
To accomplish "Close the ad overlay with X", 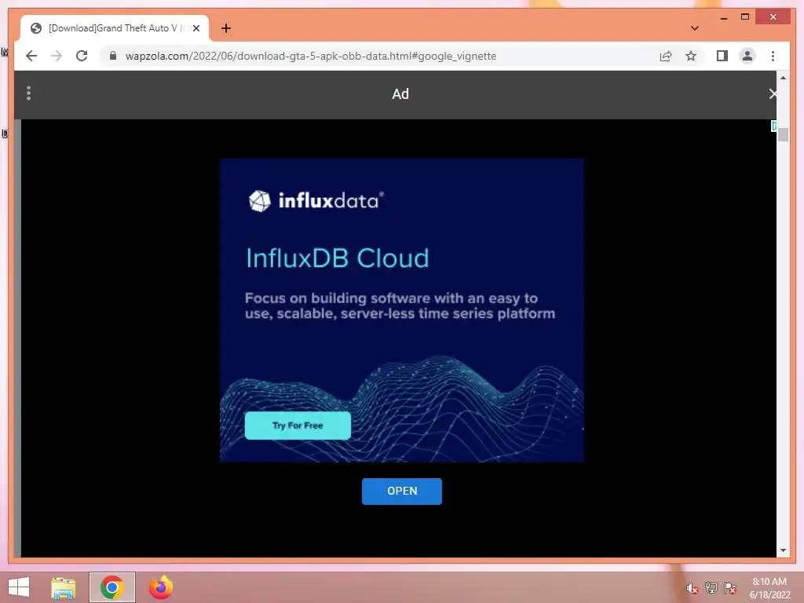I will [x=773, y=94].
